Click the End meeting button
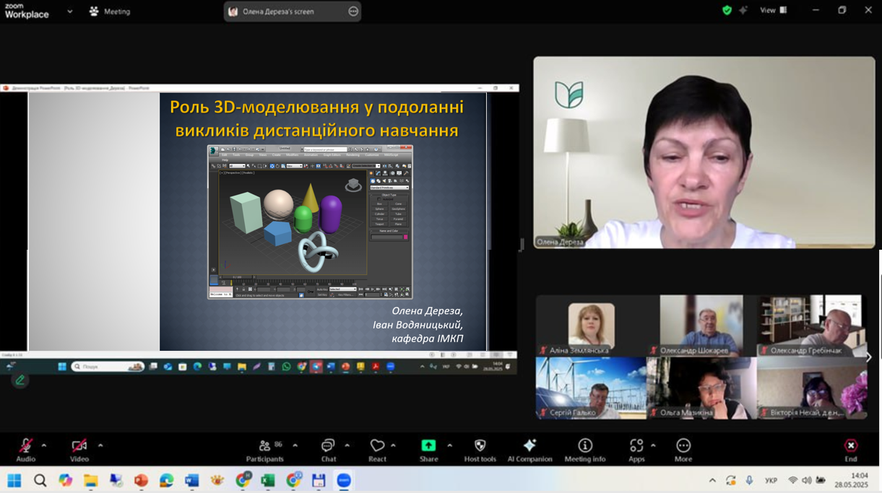This screenshot has width=882, height=493. click(851, 450)
